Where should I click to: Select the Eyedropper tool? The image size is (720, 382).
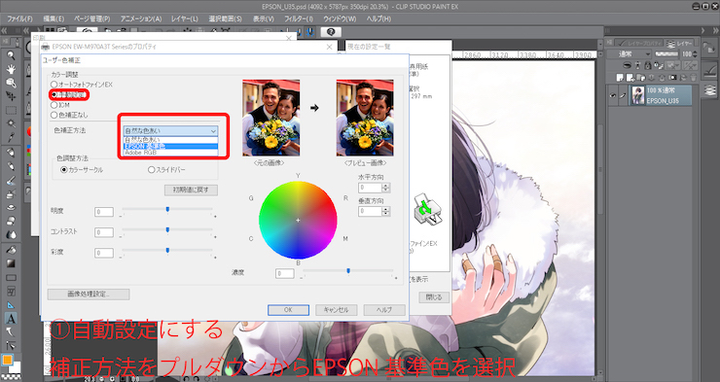(x=11, y=137)
